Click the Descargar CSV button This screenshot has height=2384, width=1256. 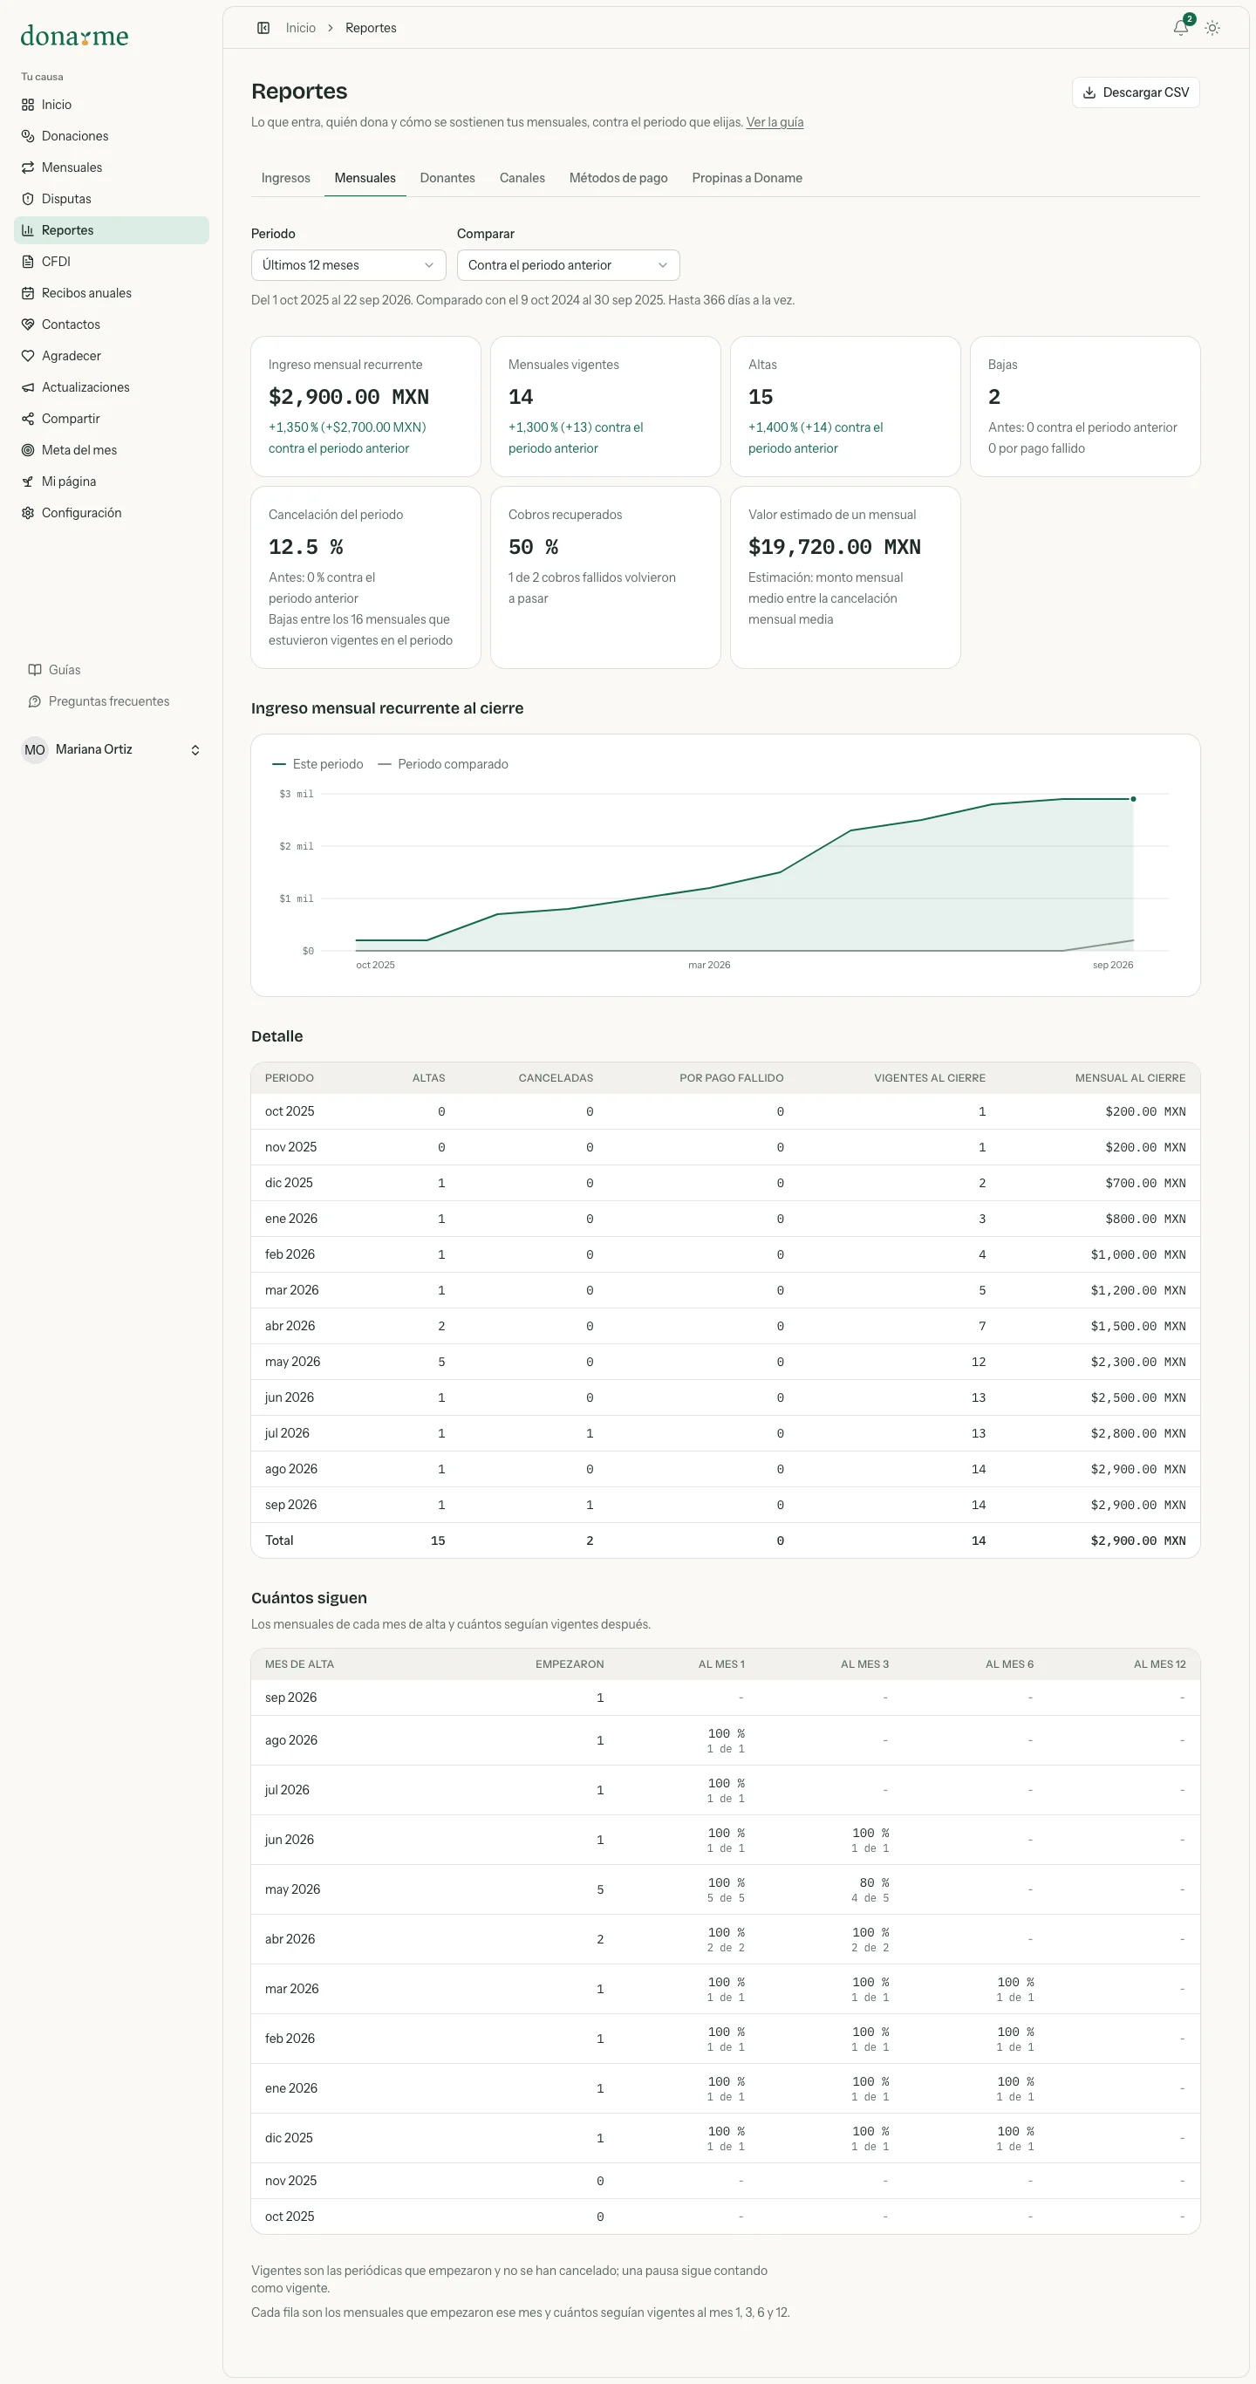click(1135, 92)
